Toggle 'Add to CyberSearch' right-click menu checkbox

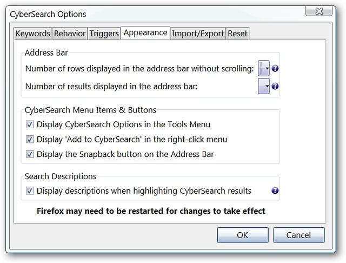point(30,140)
